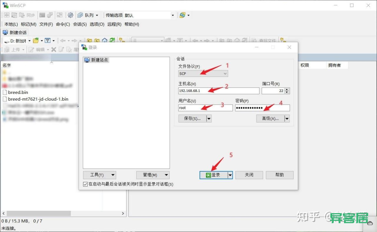Switch to the 新建会话 tab
Viewport: 377px width, 232px height.
coord(15,32)
